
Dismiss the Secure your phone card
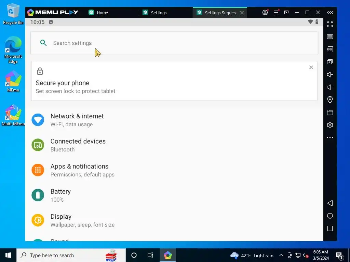pos(311,67)
